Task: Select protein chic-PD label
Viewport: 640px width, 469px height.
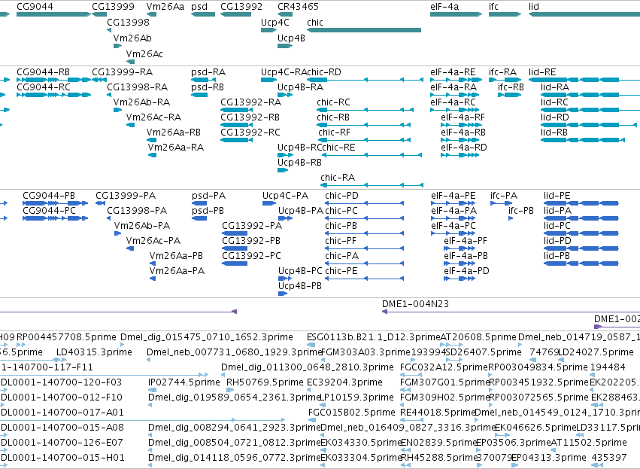Action: (x=341, y=196)
